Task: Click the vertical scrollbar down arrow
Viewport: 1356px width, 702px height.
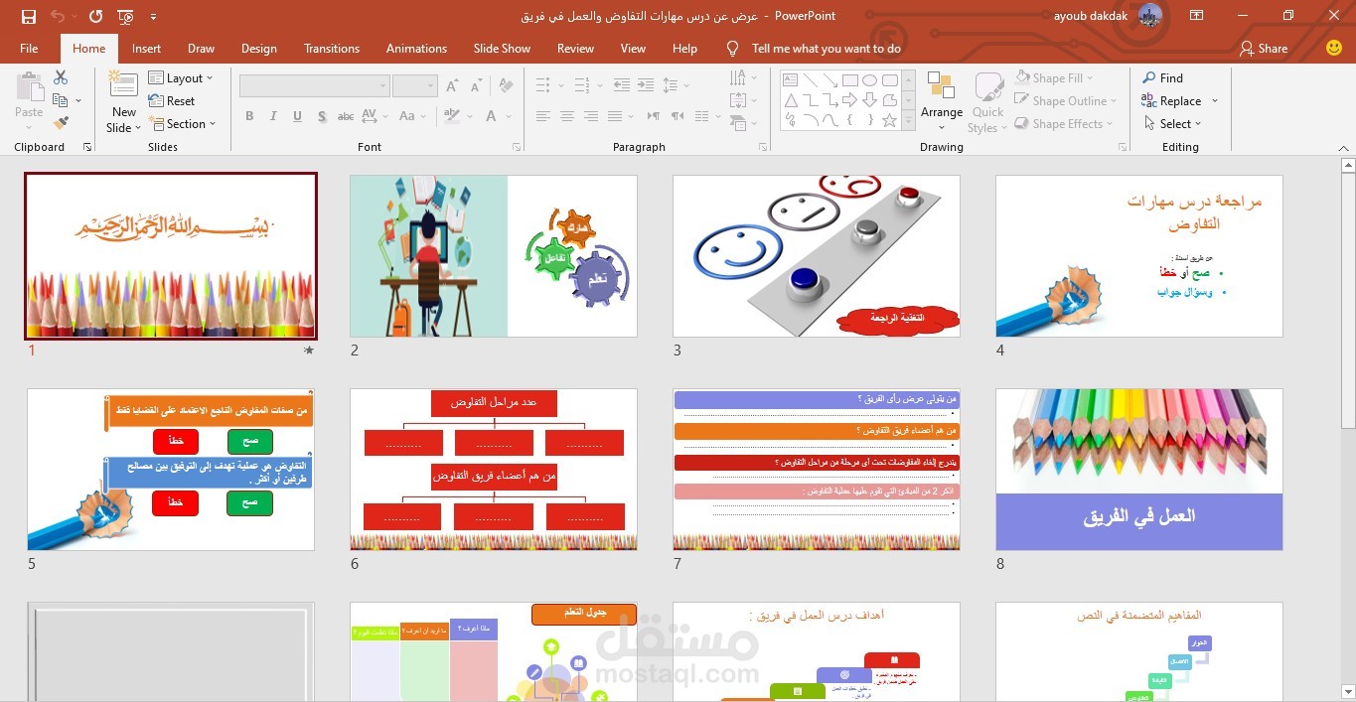Action: (x=1347, y=691)
